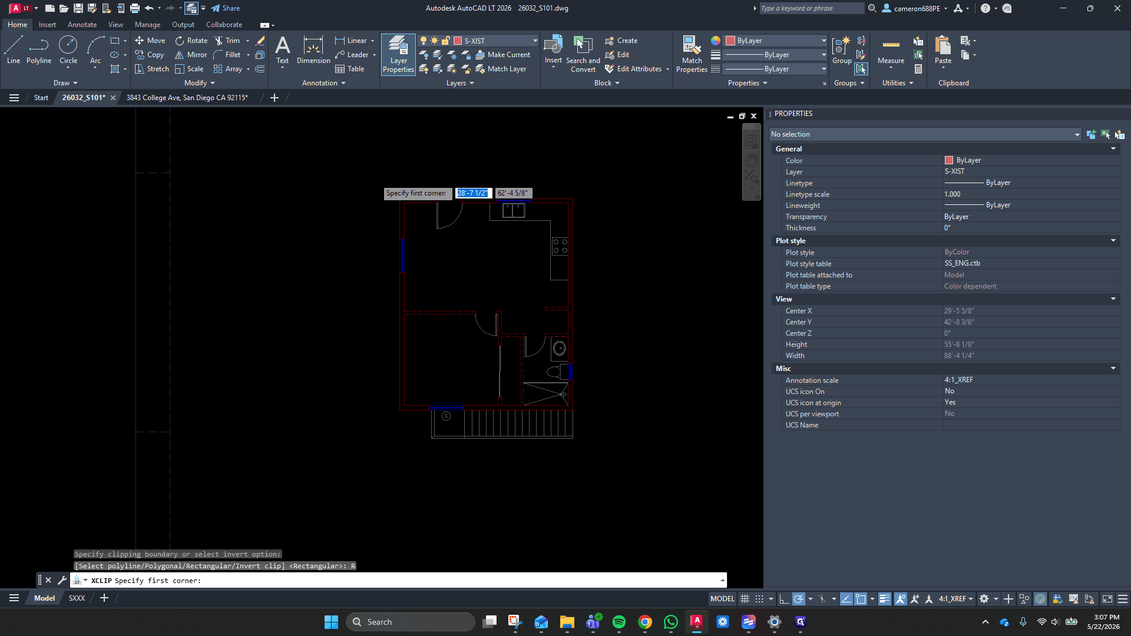Activate the Rotate command
Screen dimensions: 1131x636
coord(191,41)
